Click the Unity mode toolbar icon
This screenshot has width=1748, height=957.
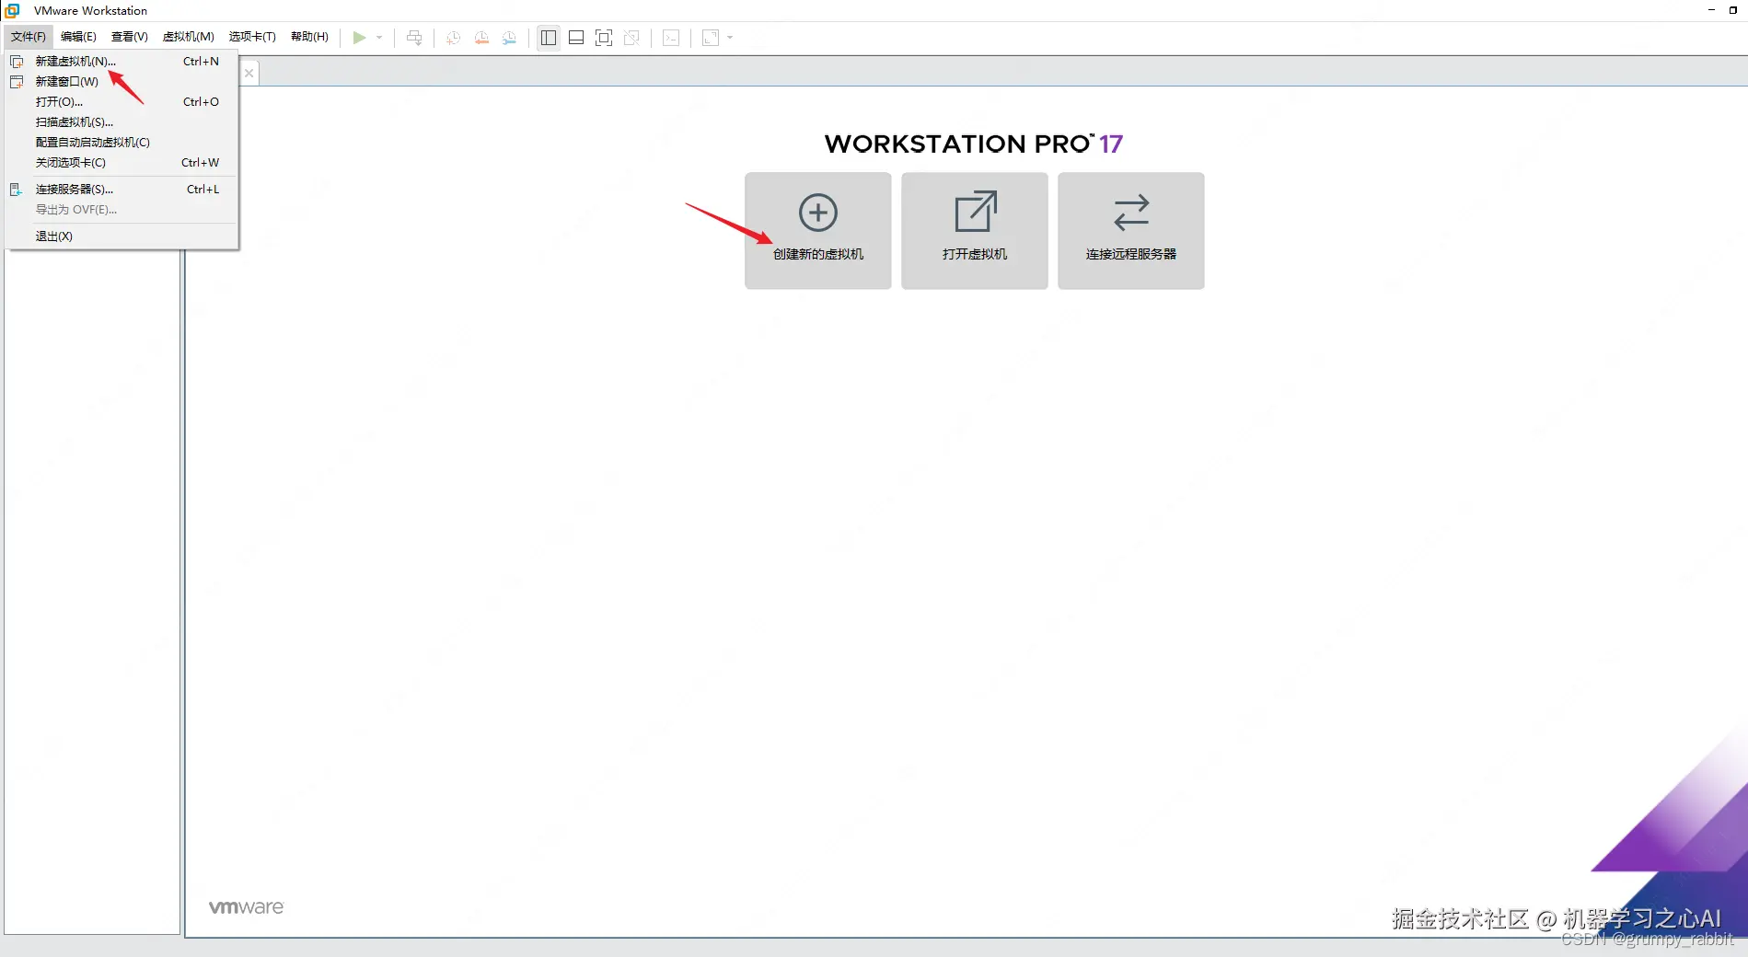[631, 38]
